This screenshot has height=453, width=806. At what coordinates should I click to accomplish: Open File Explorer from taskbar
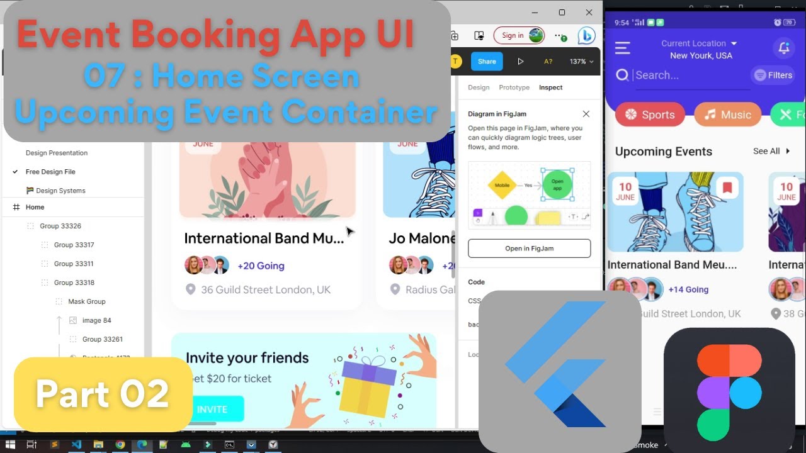click(x=98, y=444)
